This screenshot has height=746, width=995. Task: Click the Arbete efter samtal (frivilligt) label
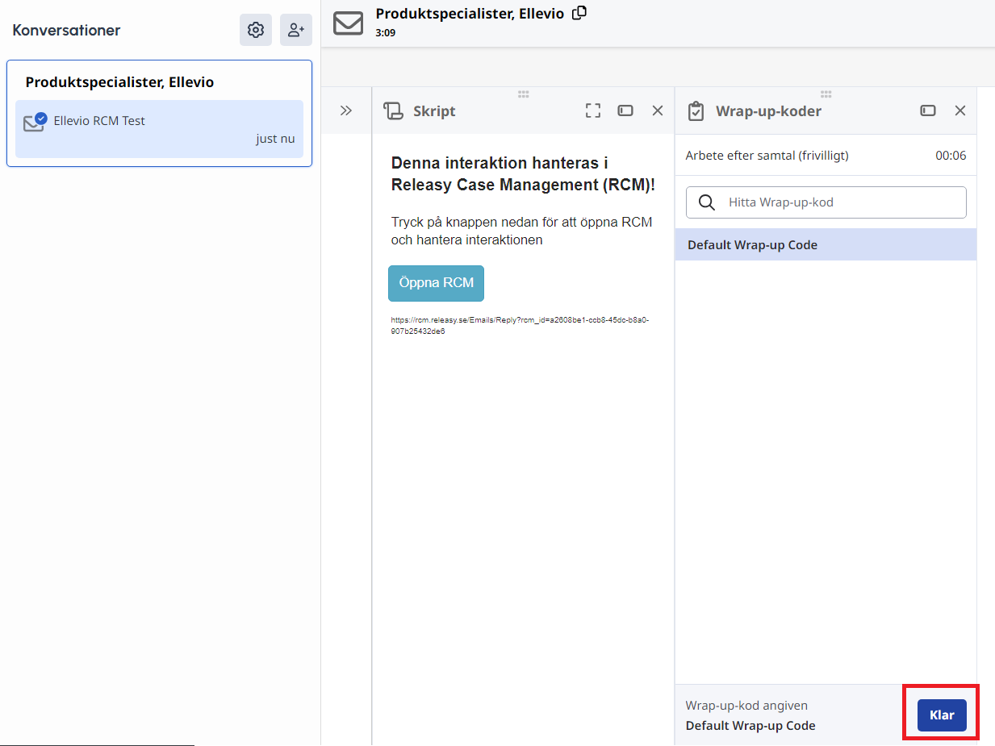(767, 156)
